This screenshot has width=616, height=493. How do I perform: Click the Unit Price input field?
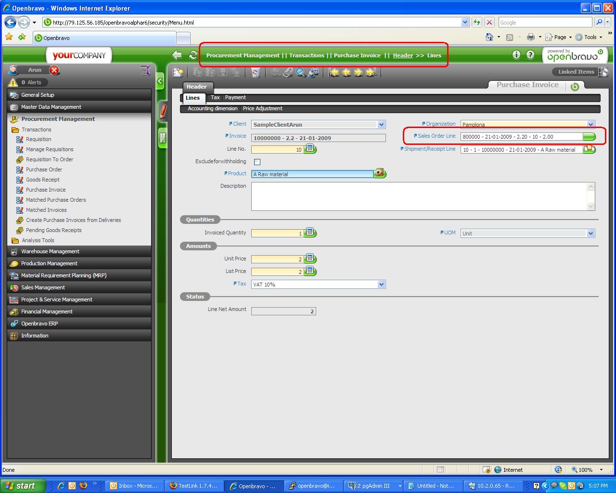(x=278, y=259)
